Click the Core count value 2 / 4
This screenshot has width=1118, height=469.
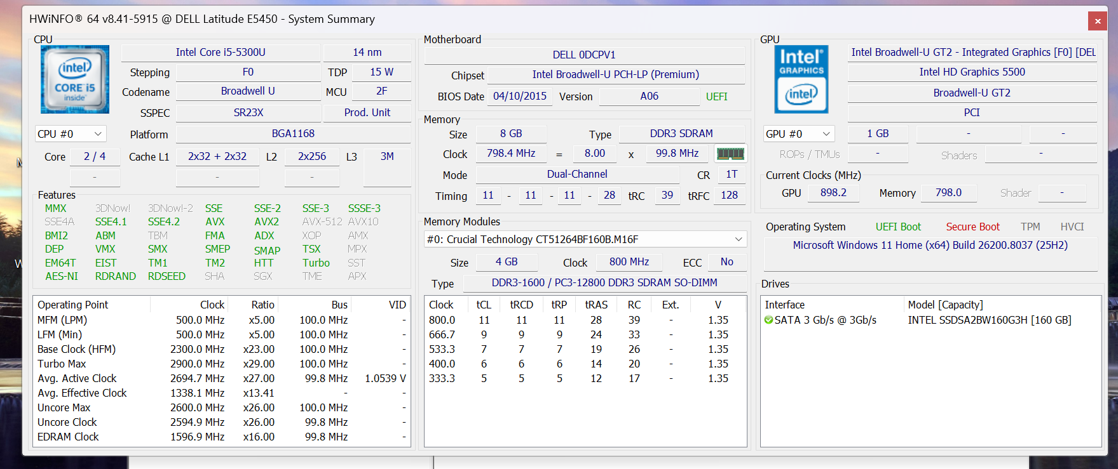click(95, 156)
